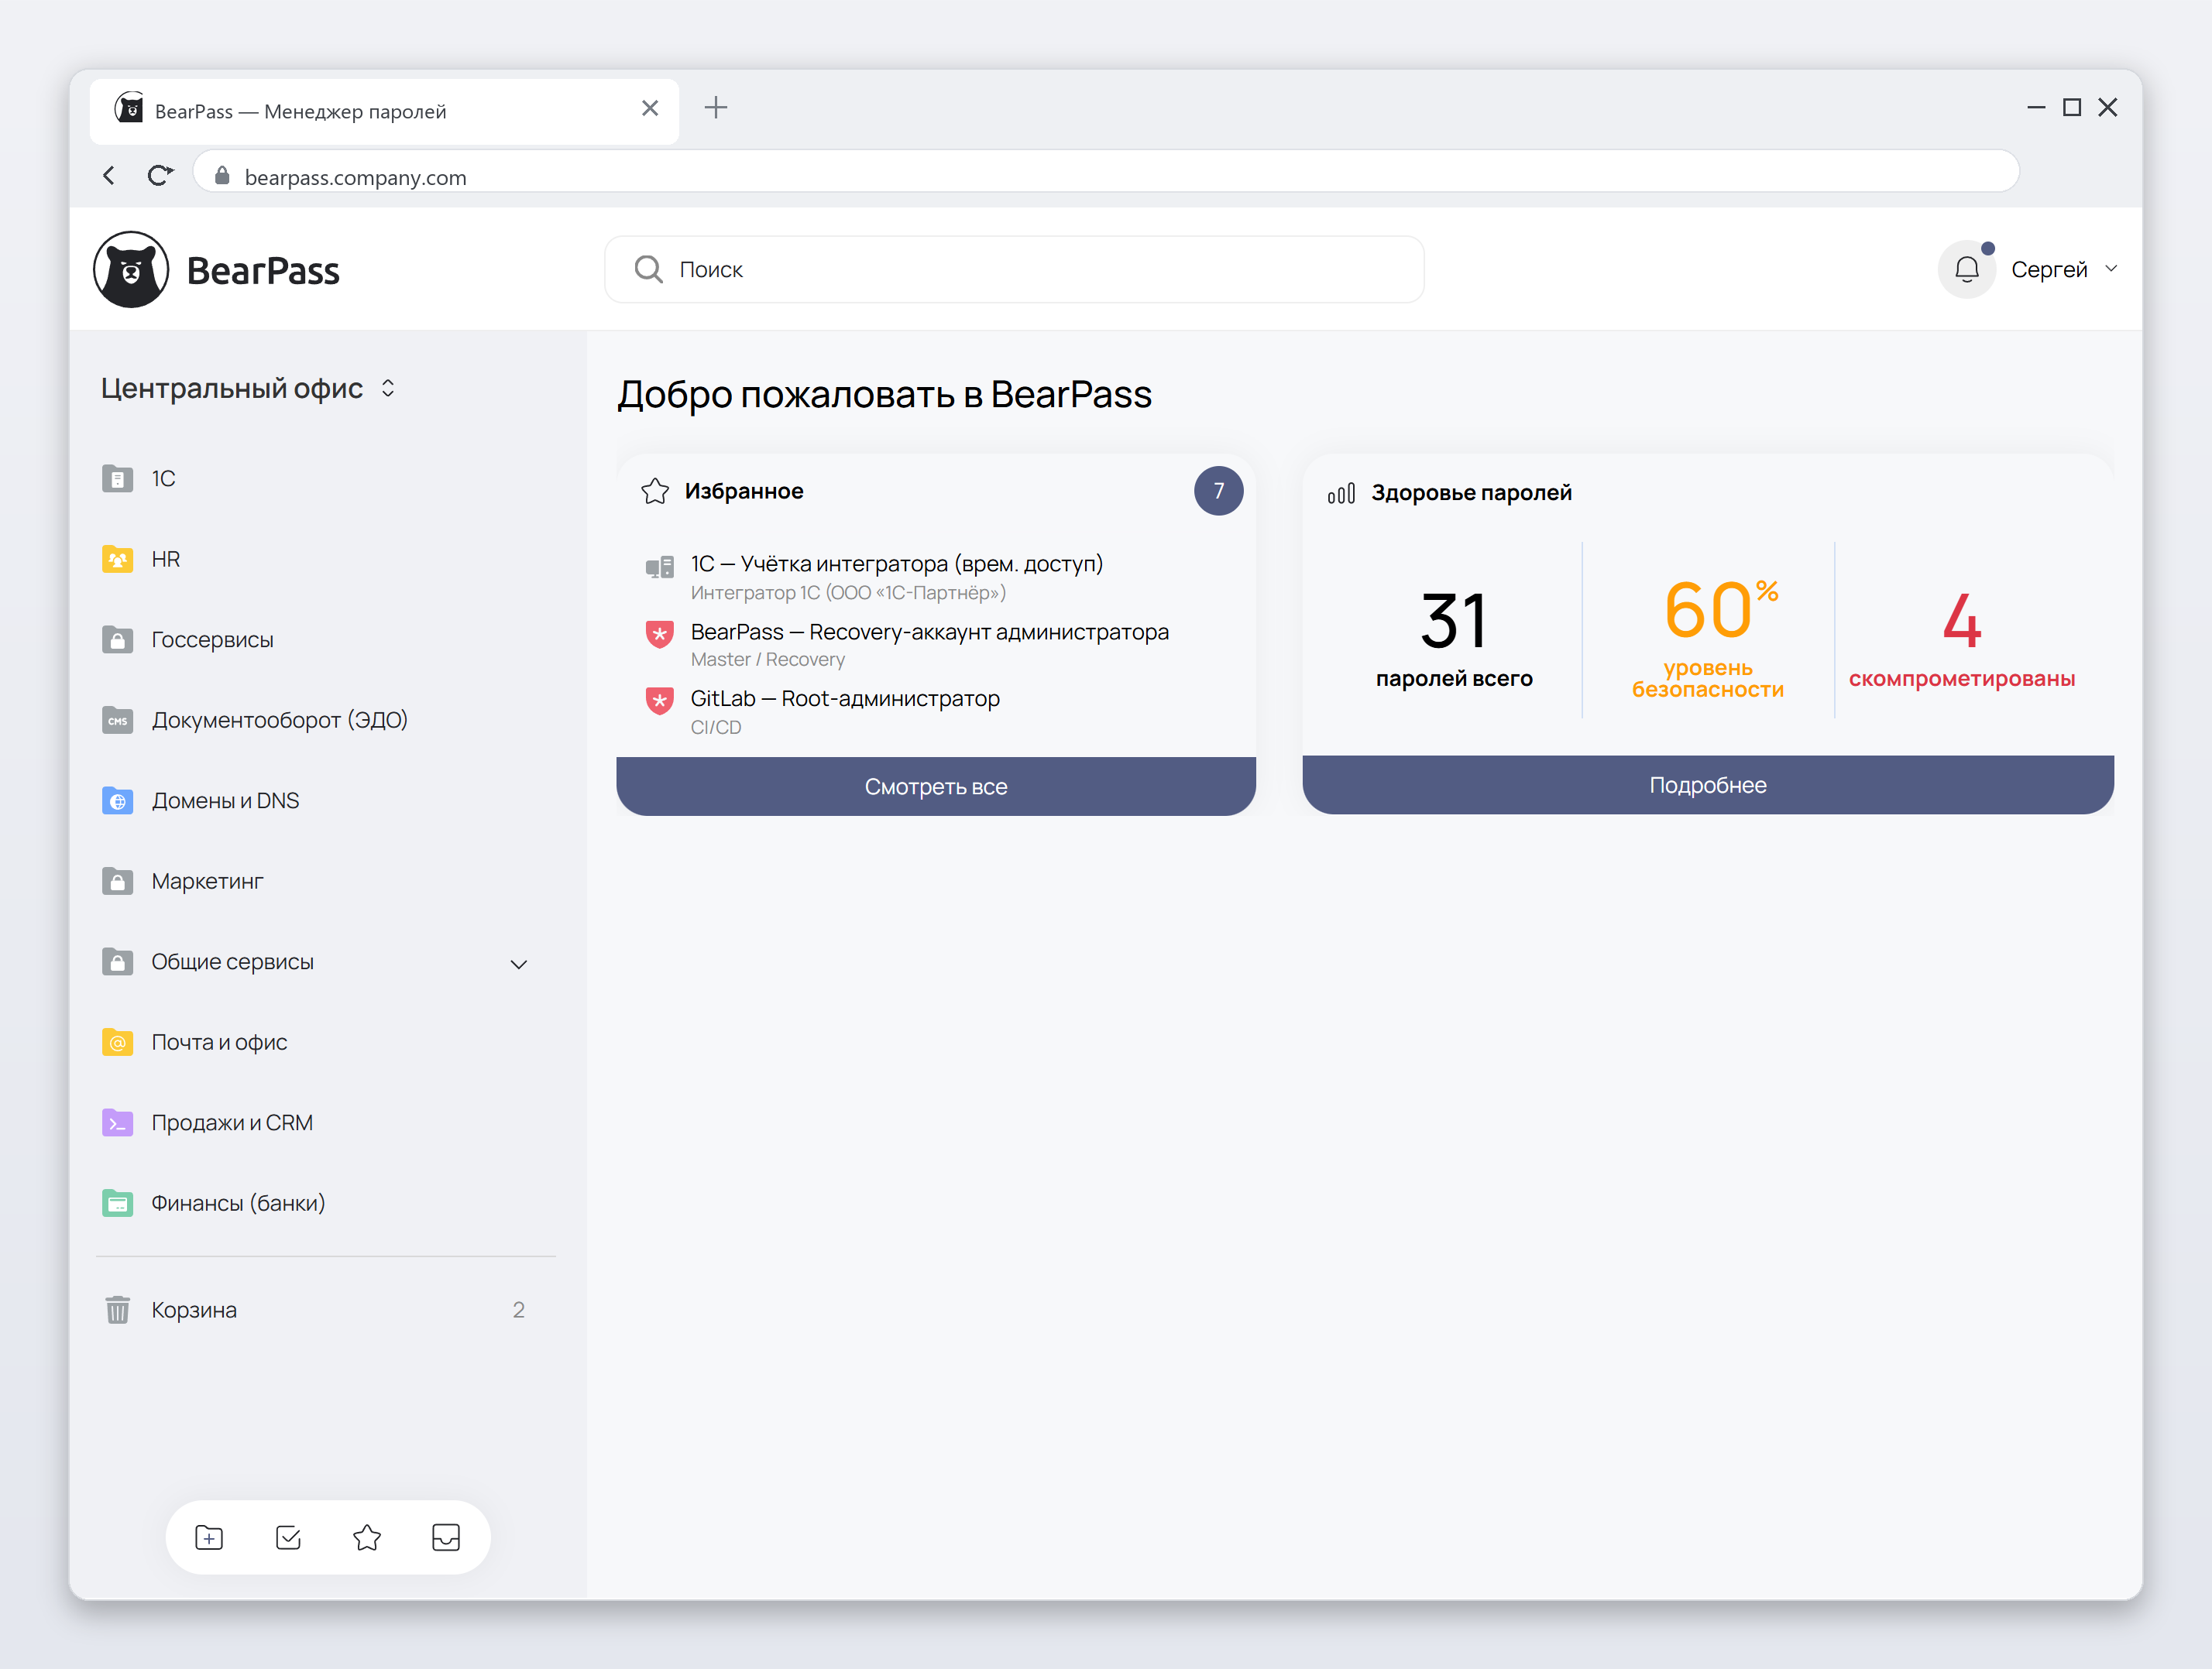
Task: Click the Смотреть все button
Action: coord(936,787)
